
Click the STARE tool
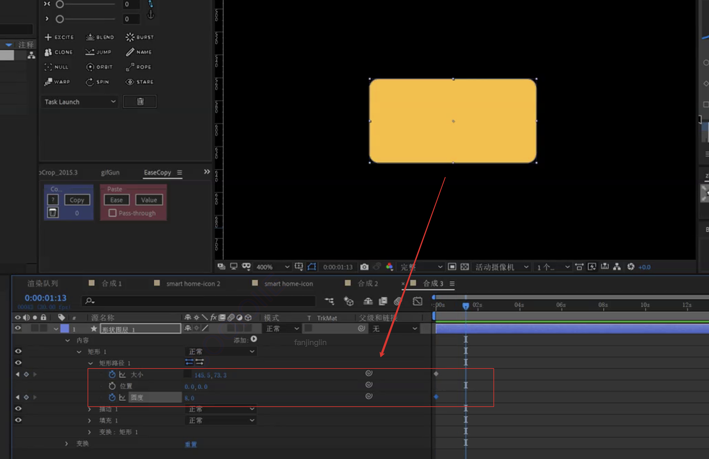140,82
